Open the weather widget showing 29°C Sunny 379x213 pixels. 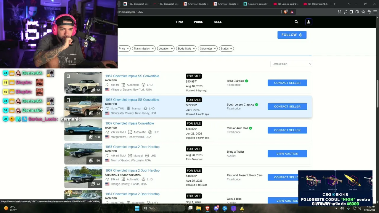pos(9,208)
